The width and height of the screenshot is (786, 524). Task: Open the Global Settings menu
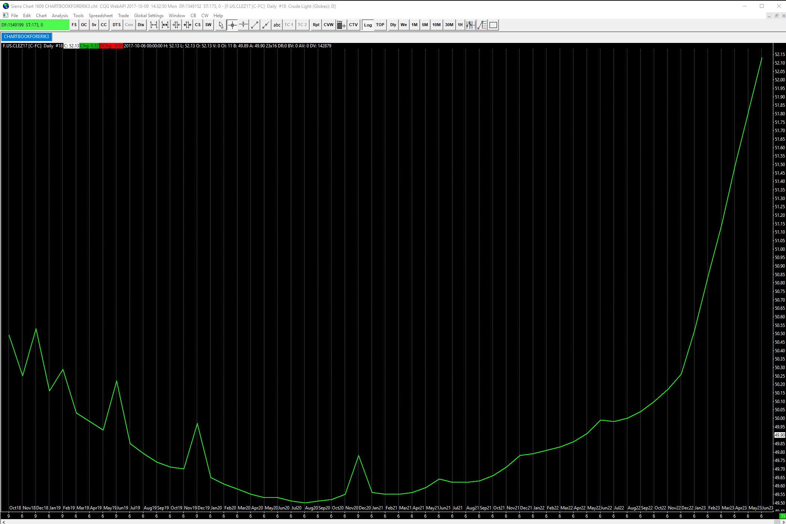149,16
